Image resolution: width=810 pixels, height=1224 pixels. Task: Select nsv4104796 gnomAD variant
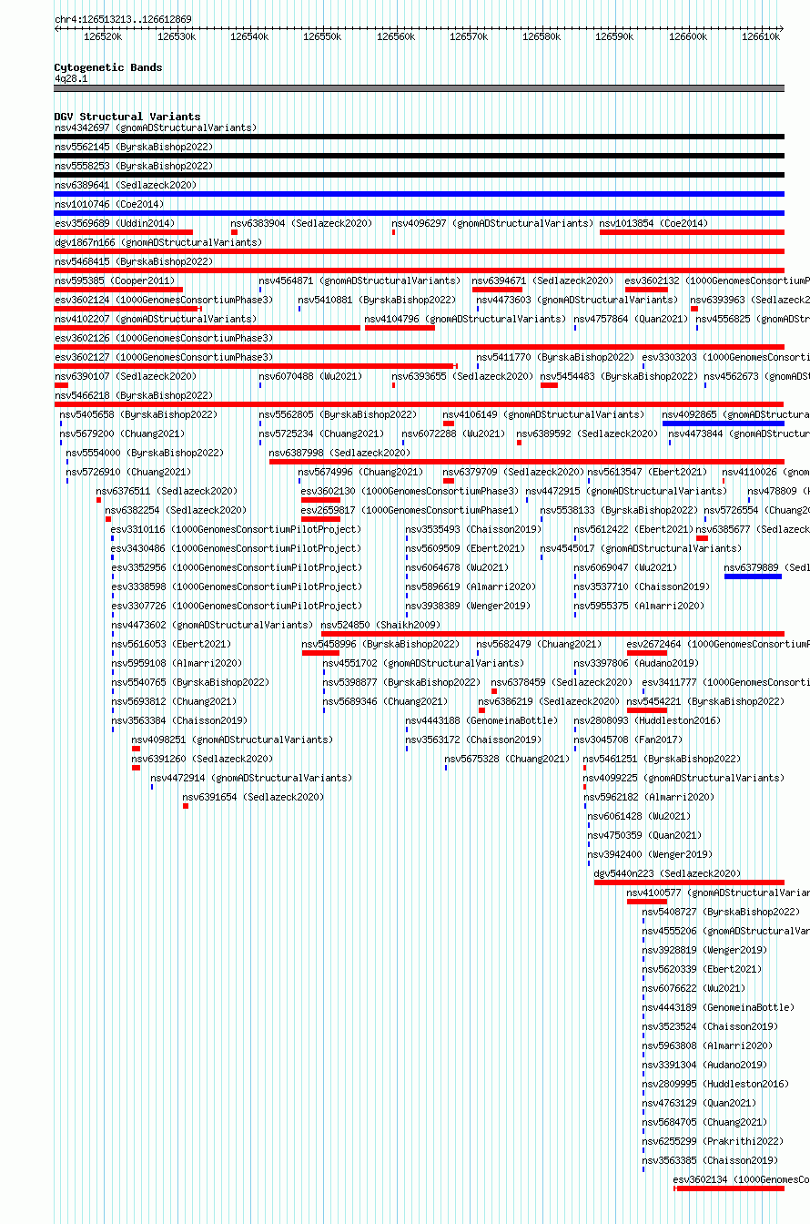pyautogui.click(x=465, y=319)
